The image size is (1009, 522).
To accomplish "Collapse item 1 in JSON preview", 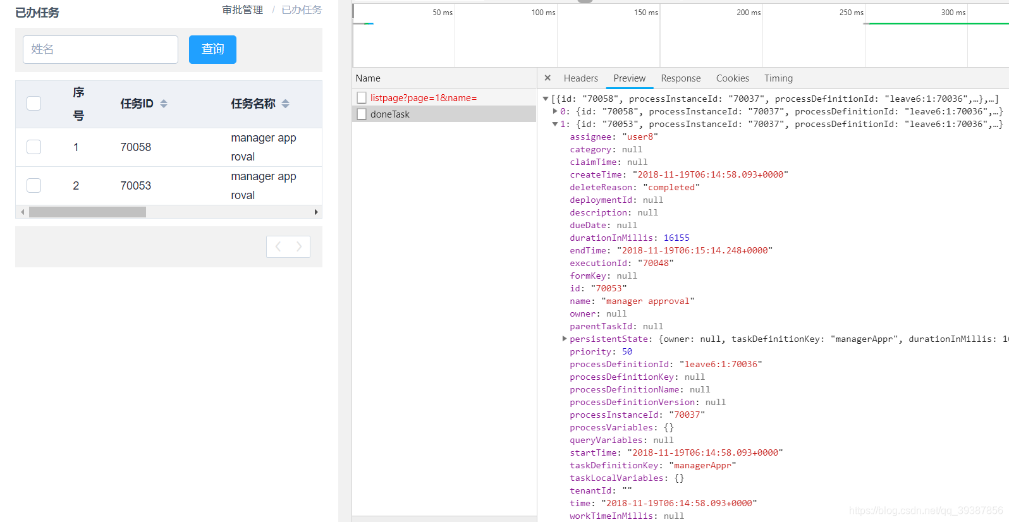I will pos(555,124).
